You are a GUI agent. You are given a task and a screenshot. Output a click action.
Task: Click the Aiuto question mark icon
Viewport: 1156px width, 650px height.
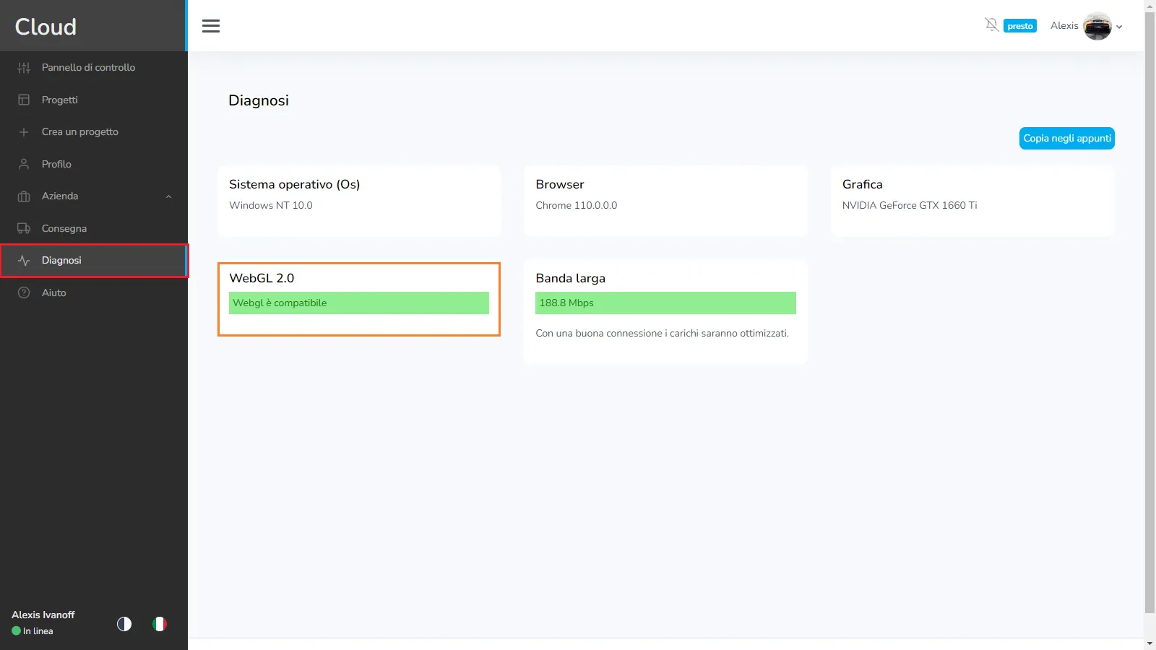(x=24, y=292)
